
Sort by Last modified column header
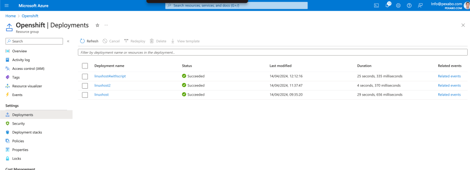point(280,66)
